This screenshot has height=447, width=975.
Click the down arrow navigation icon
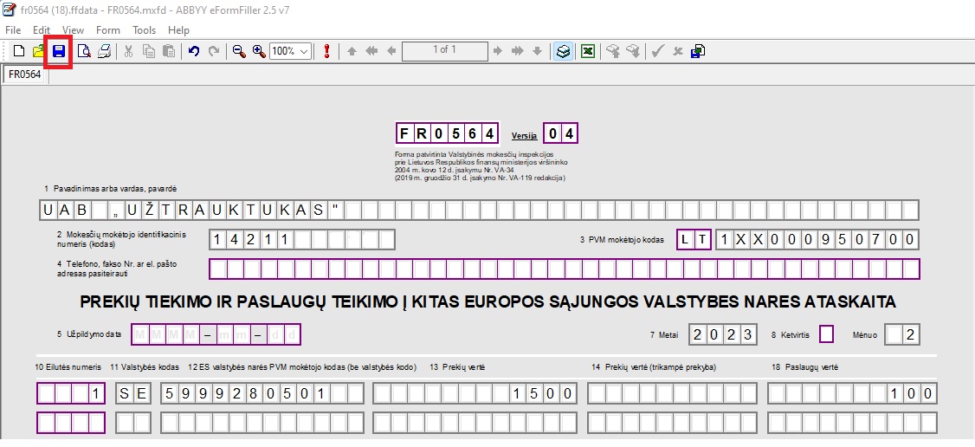click(537, 52)
